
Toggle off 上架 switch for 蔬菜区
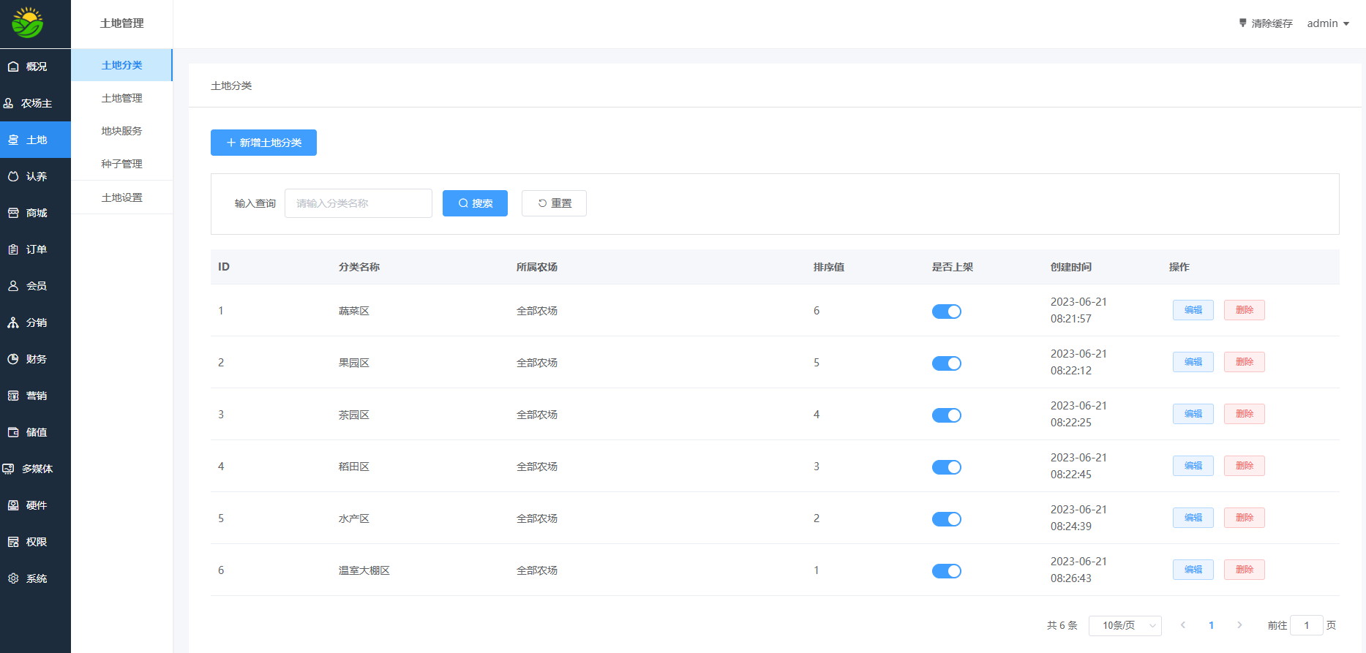946,312
